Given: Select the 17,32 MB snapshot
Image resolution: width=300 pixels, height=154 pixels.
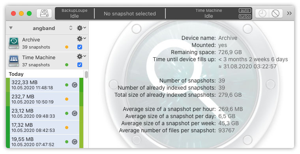Looking at the screenshot, I should (44, 128).
